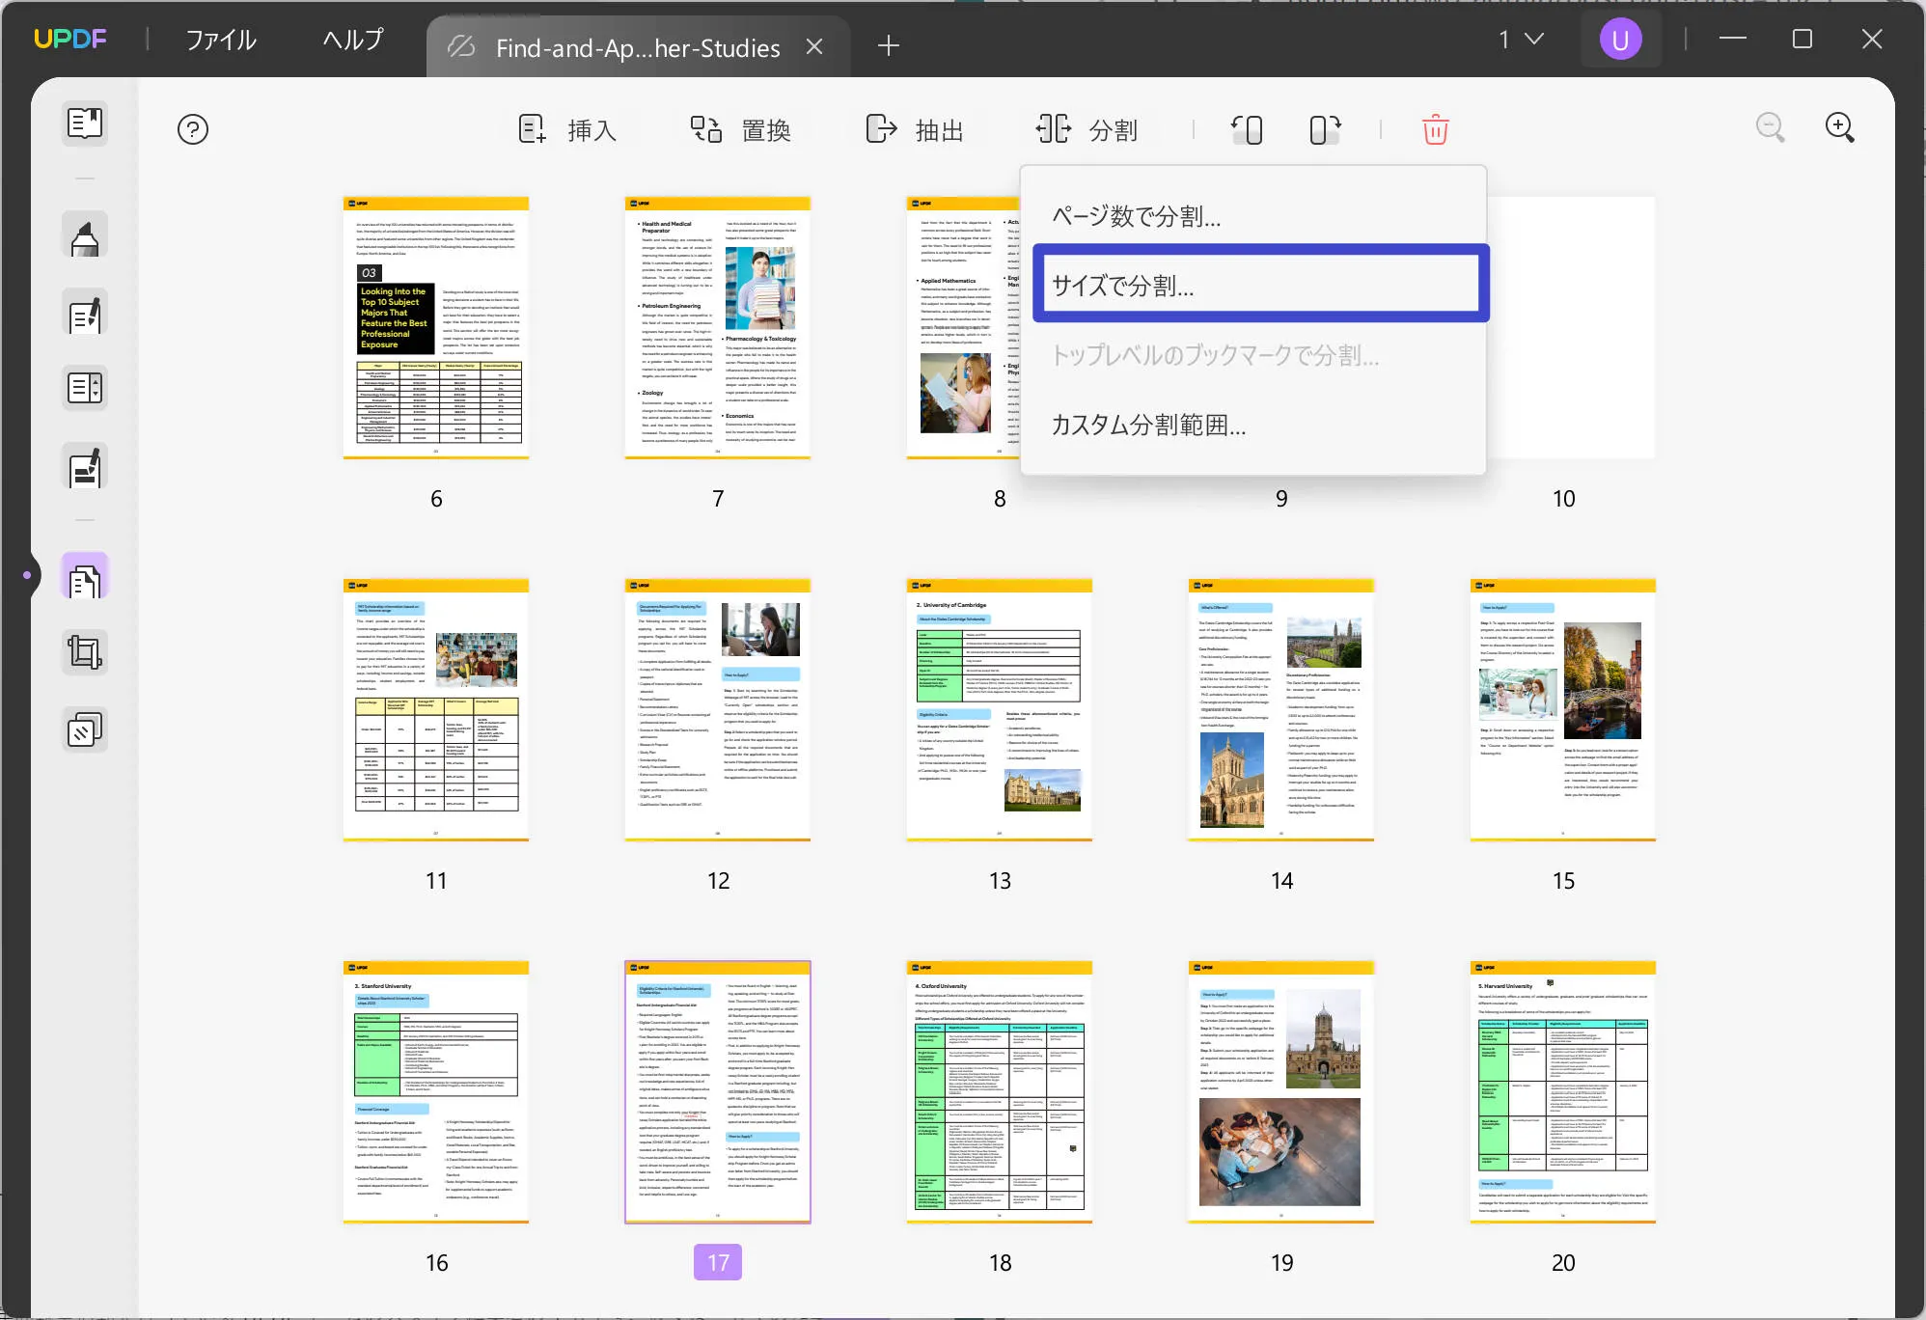
Task: Open the form preparation sidebar icon
Action: click(x=85, y=389)
